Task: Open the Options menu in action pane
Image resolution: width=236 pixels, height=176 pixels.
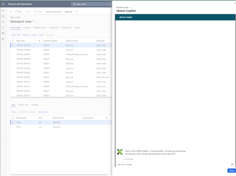Action: coord(68,12)
